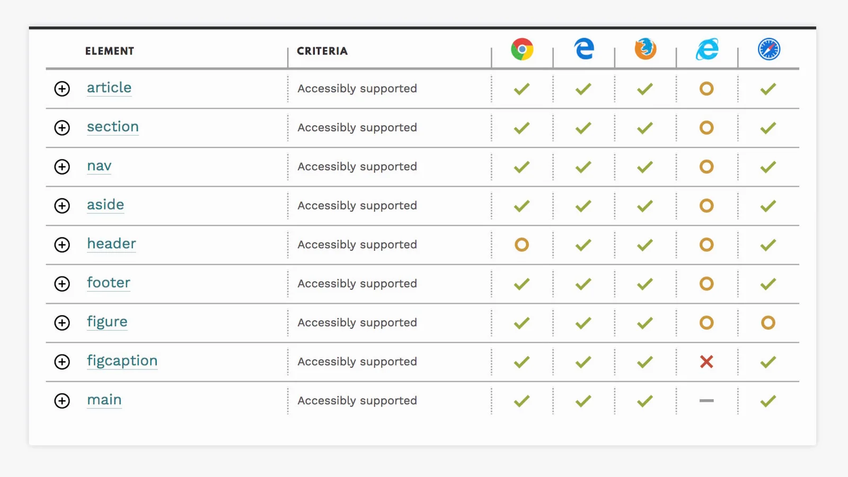Open the header element link
Screen dimensions: 848x477
111,244
